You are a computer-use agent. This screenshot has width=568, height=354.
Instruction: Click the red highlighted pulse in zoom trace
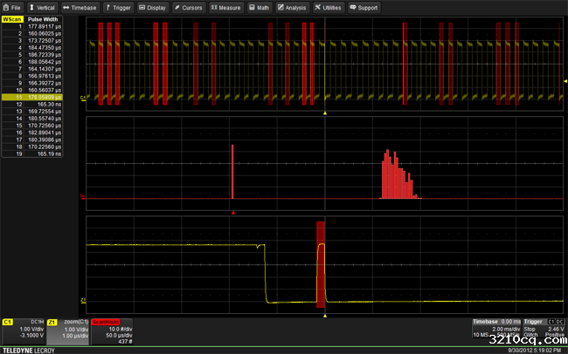[321, 265]
